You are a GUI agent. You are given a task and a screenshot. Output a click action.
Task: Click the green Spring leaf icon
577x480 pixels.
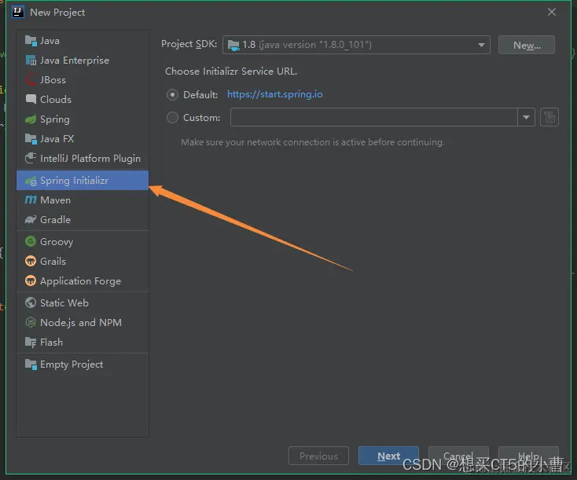[x=31, y=119]
